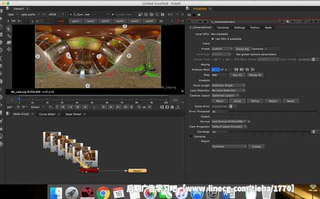Viewport: 320px width, 199px height.
Task: Click the play forward button
Action: (104, 107)
